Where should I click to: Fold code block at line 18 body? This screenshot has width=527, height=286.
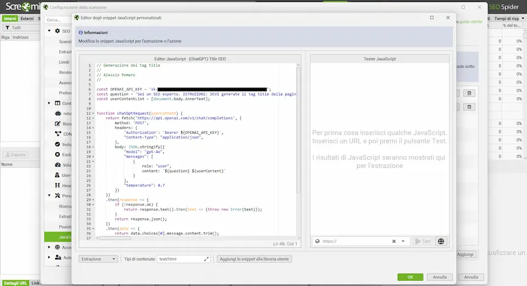(x=93, y=147)
